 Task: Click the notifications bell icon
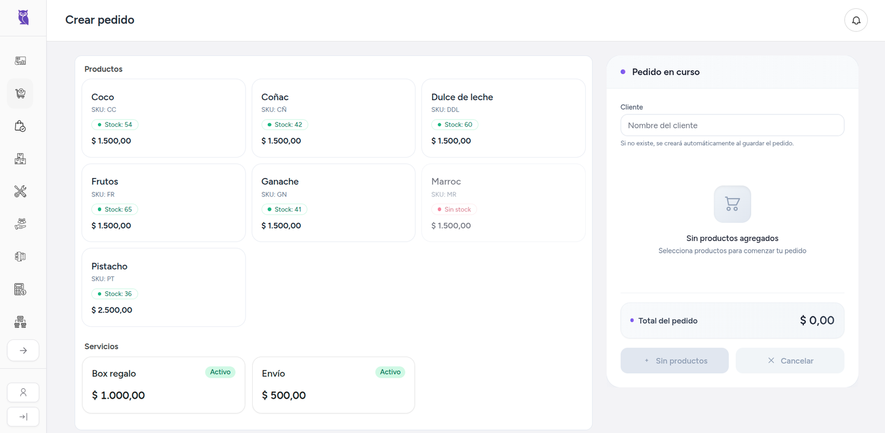(856, 20)
